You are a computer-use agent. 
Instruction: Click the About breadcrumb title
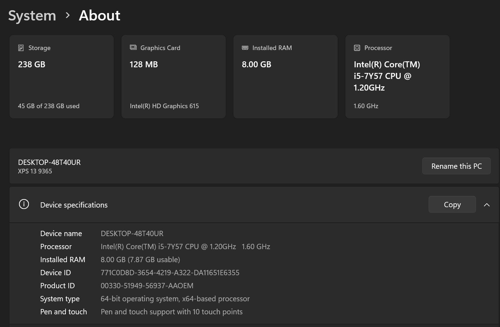[x=100, y=16]
